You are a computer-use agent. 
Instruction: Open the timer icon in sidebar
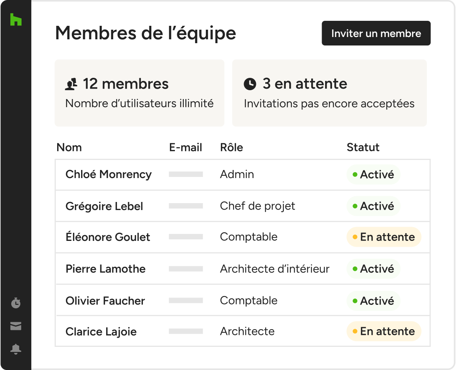coord(16,303)
